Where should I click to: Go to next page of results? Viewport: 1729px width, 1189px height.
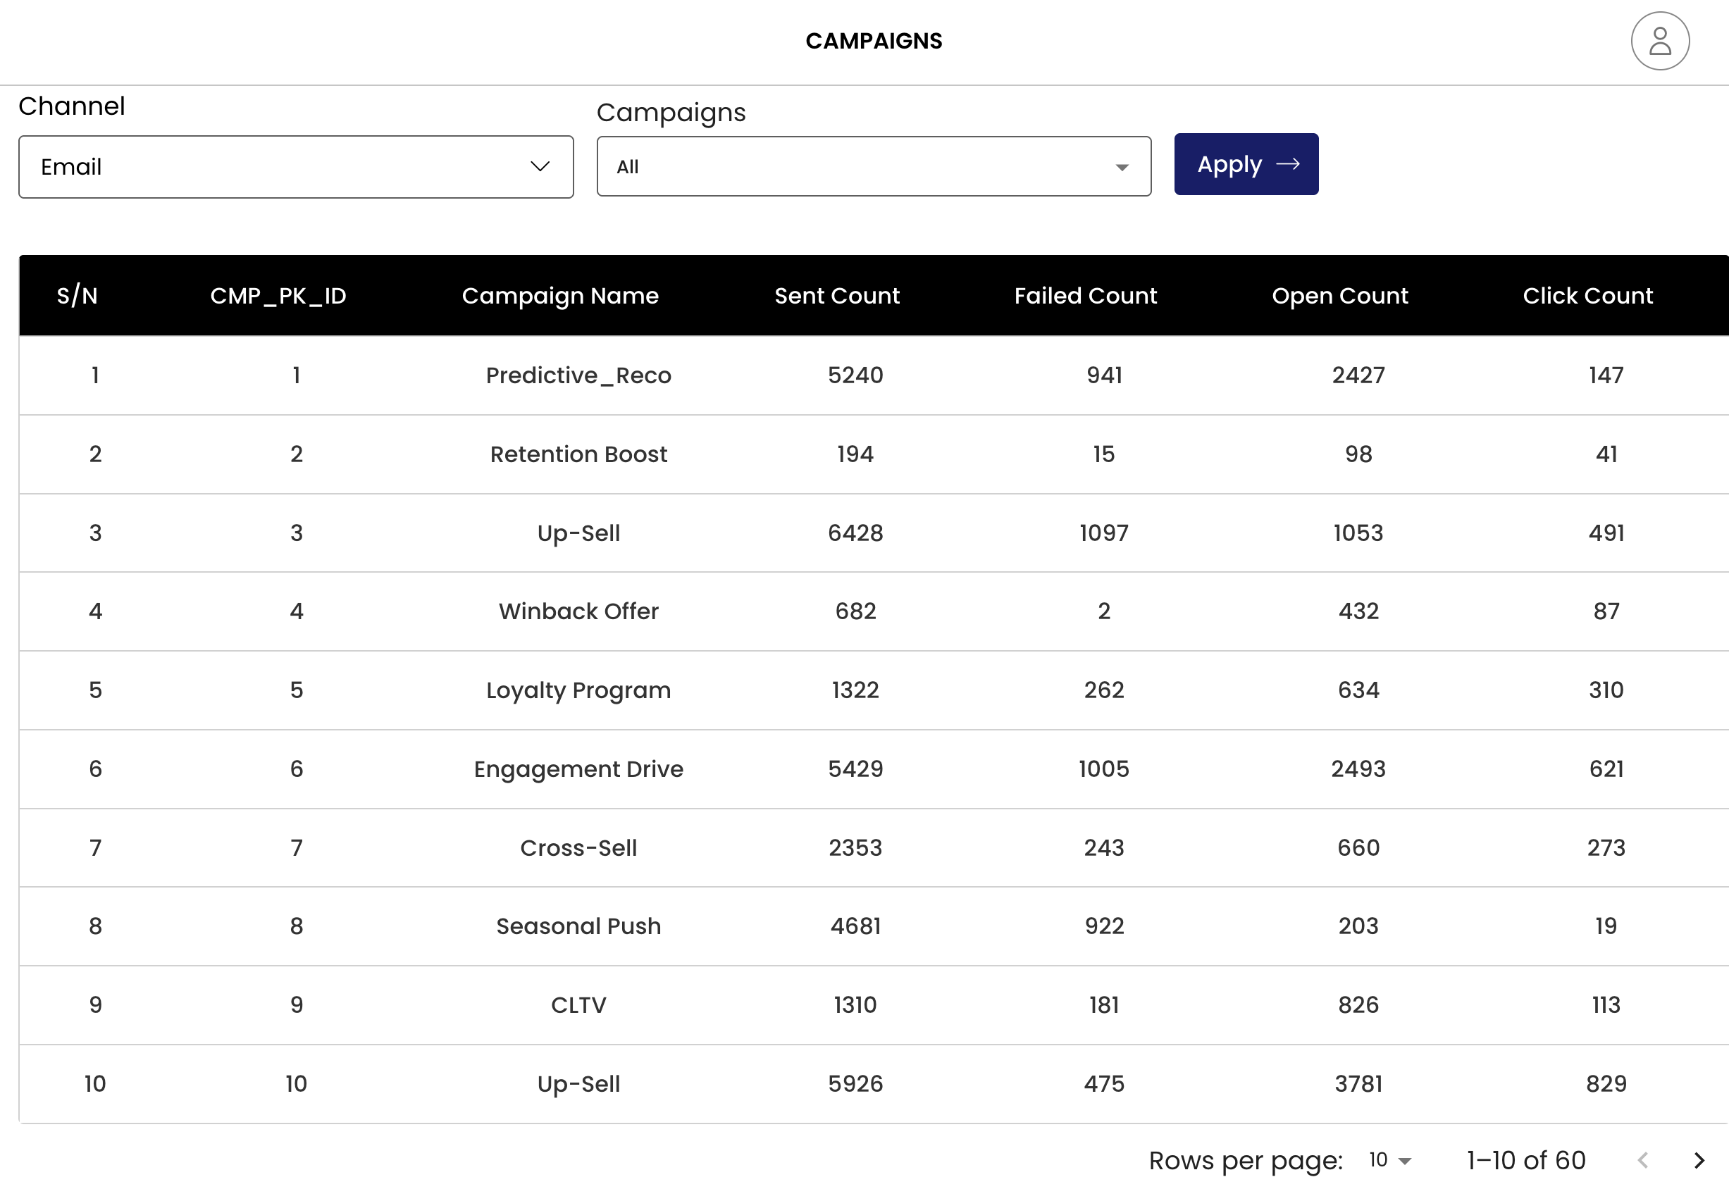1699,1160
